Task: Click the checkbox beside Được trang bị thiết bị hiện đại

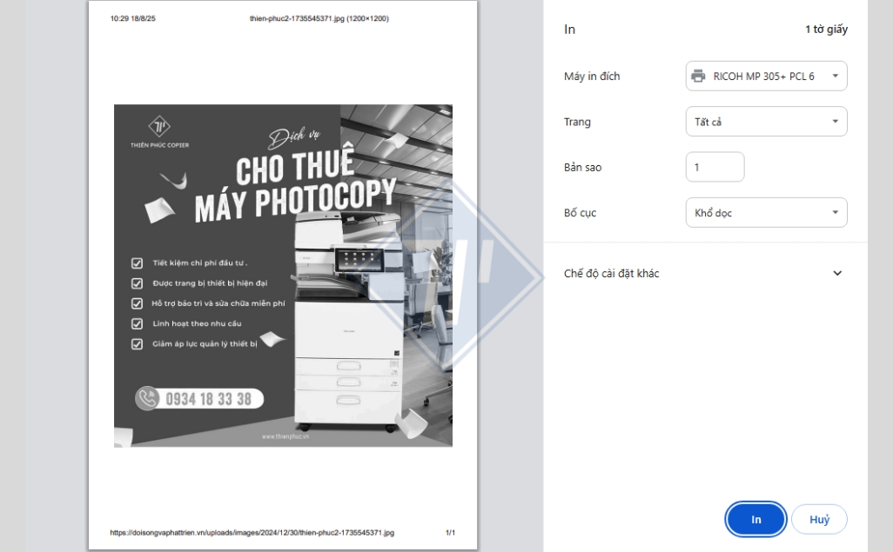Action: point(137,283)
